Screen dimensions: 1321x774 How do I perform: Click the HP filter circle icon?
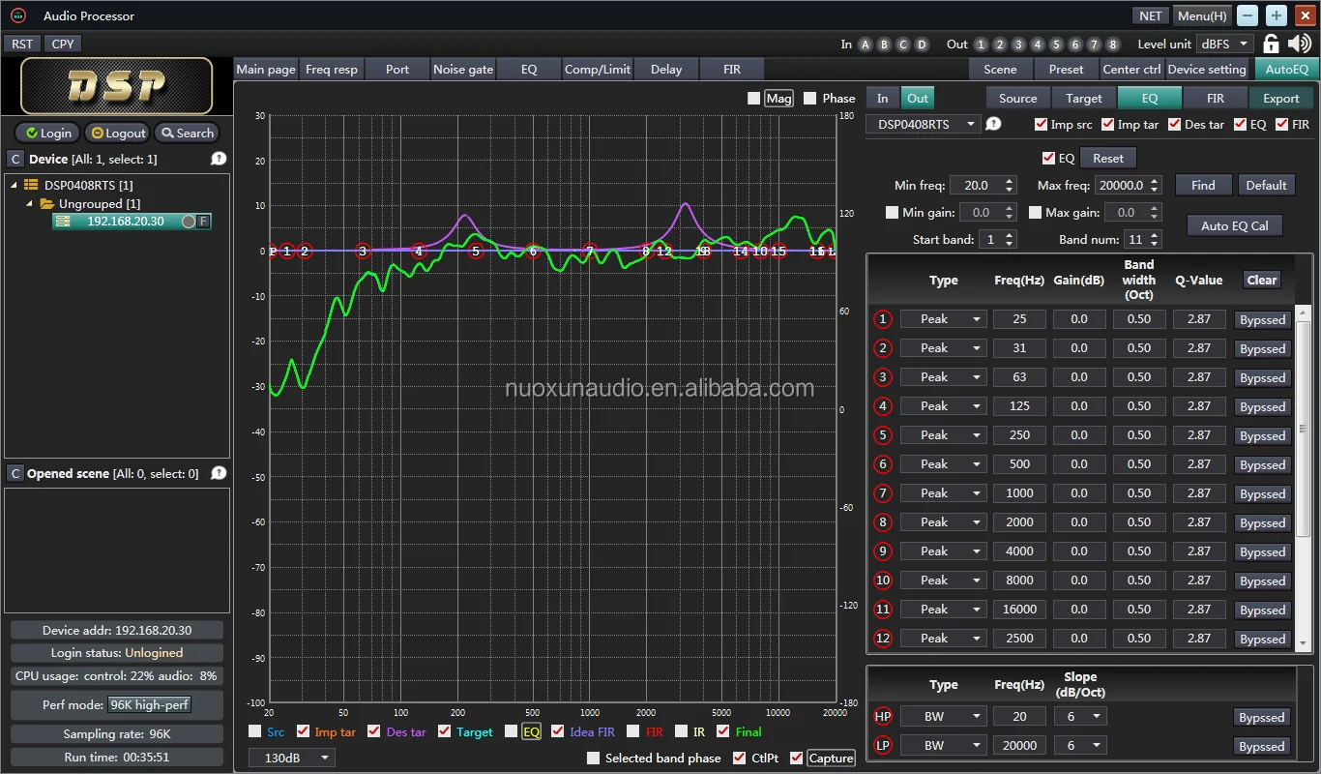(x=882, y=717)
